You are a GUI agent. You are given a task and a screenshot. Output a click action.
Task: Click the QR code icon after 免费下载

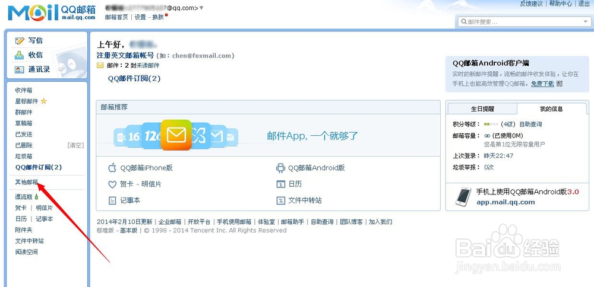pyautogui.click(x=560, y=84)
